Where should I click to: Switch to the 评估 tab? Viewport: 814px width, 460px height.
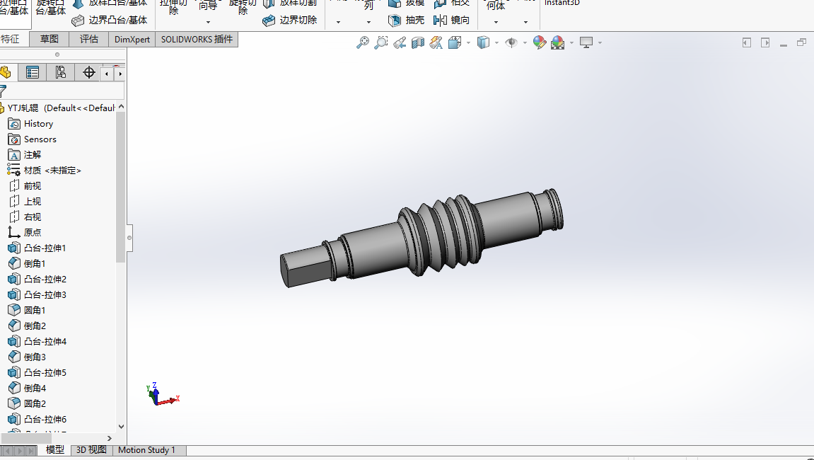[x=89, y=39]
